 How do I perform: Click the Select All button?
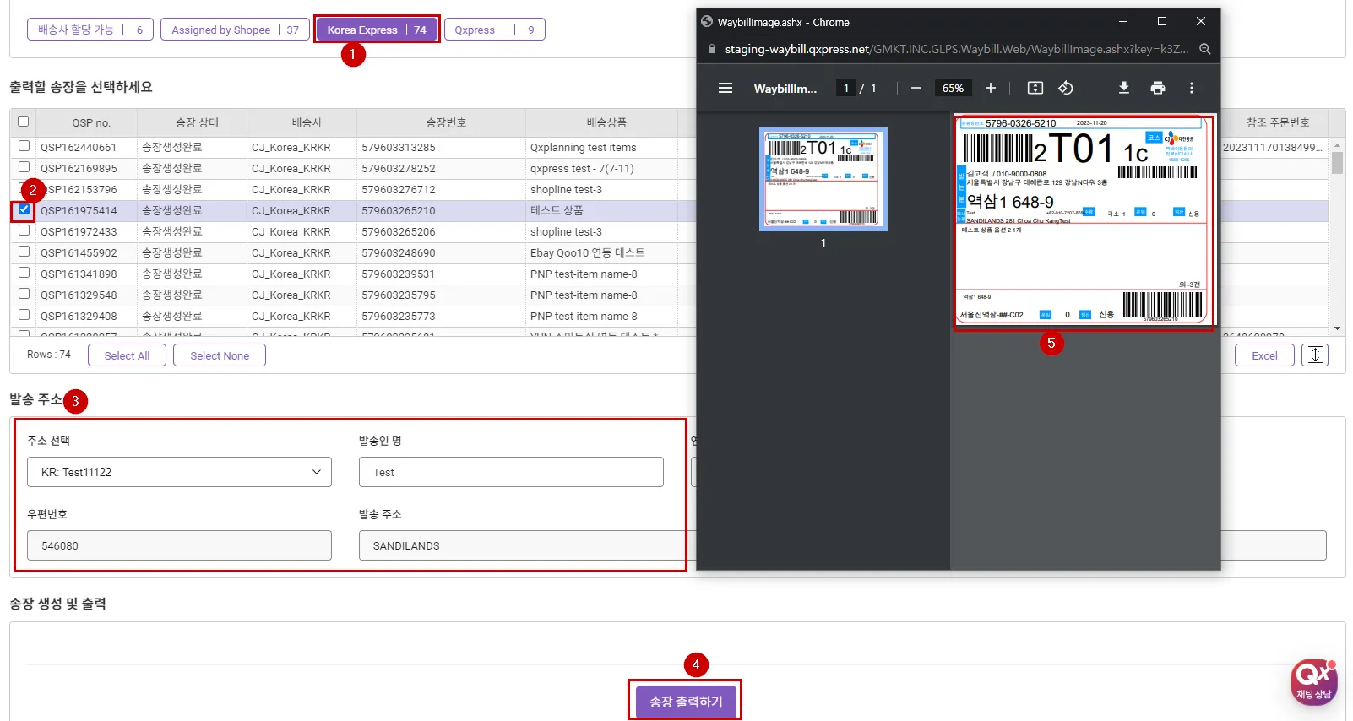[x=127, y=355]
